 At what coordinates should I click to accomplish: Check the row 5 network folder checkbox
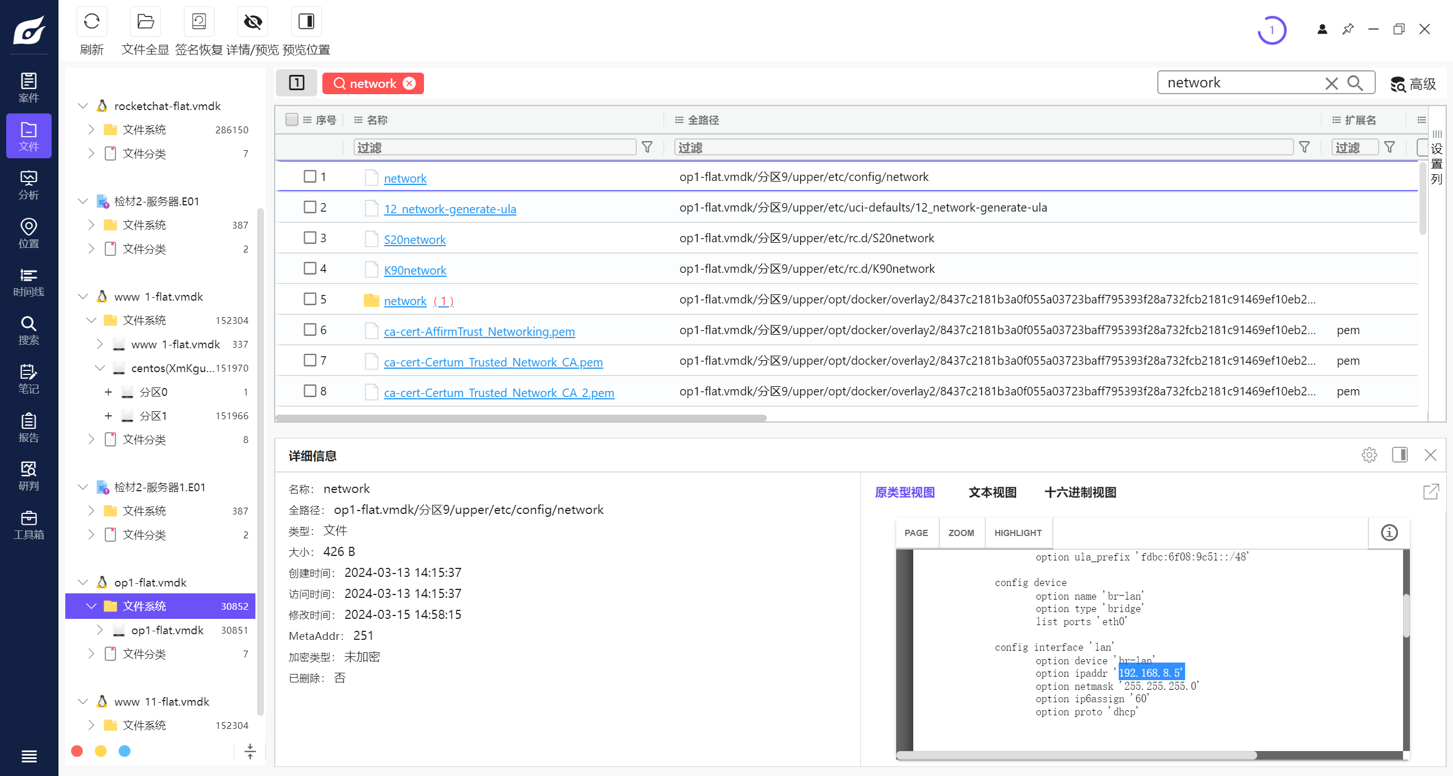pyautogui.click(x=310, y=299)
